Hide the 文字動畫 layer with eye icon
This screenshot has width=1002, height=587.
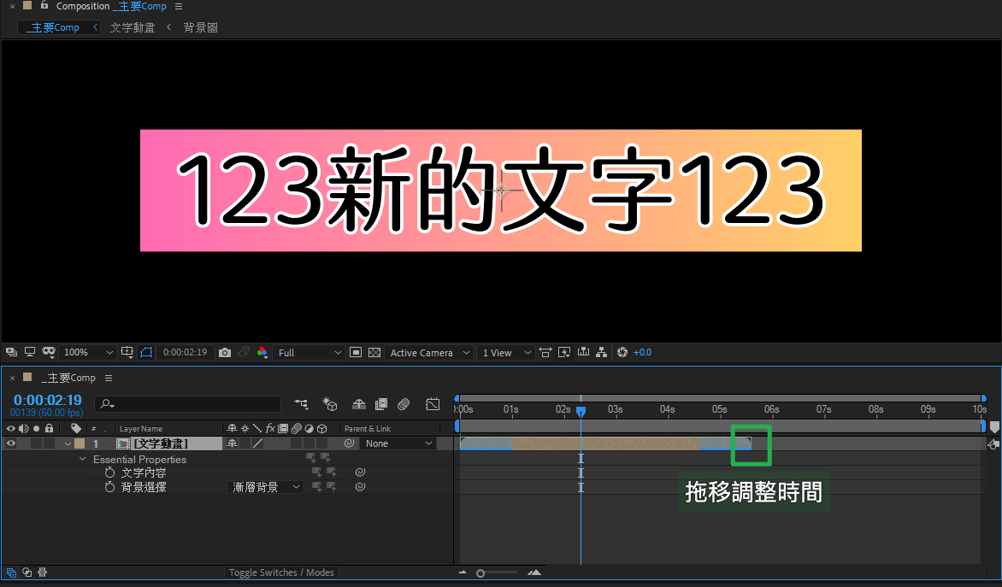click(x=11, y=443)
